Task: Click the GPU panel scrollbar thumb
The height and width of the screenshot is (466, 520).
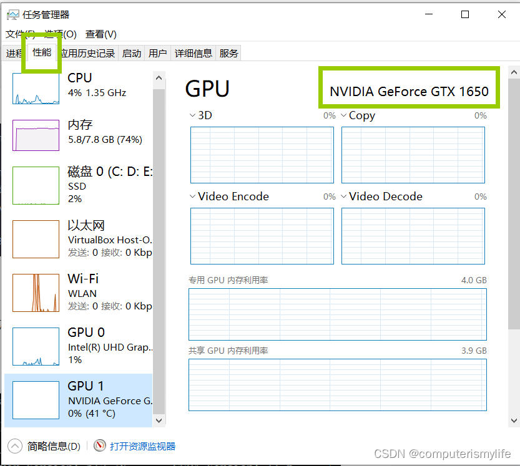Action: (514, 204)
